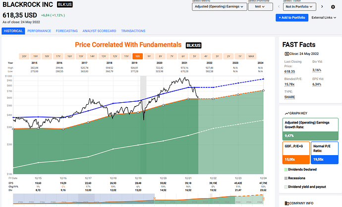
Task: Select the 4Y time range
Action: click(x=206, y=56)
